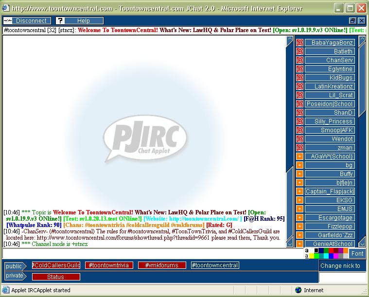Click the chat area scroll up arrow

290,39
